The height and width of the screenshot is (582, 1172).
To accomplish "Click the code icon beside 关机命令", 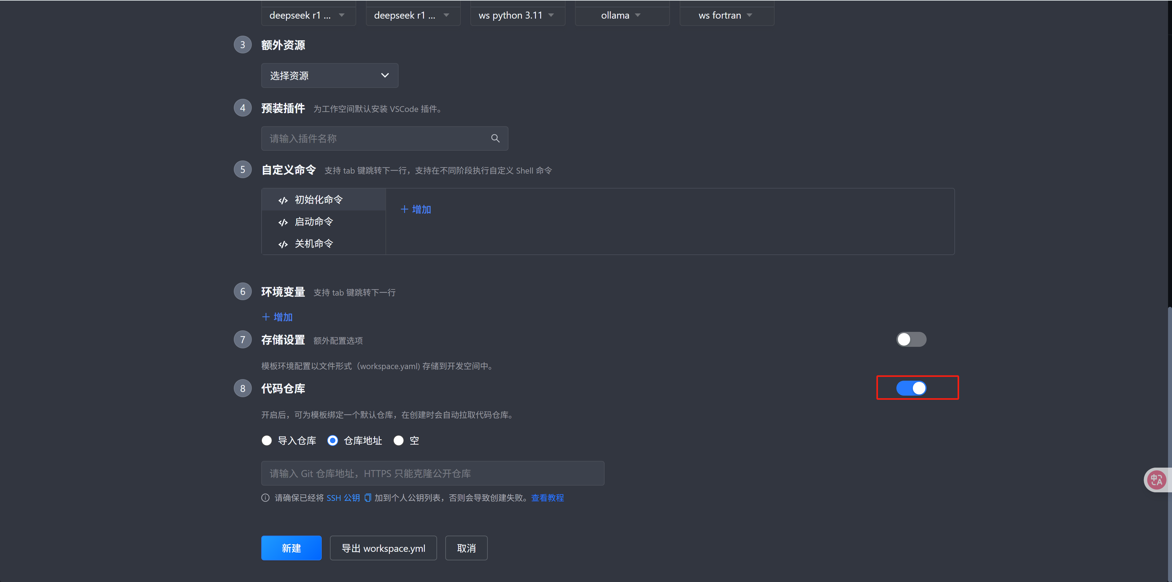I will click(283, 244).
